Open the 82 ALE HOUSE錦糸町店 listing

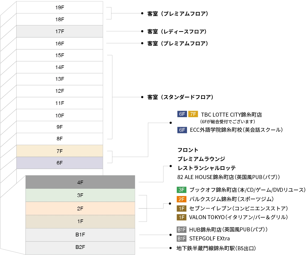[x=229, y=177]
